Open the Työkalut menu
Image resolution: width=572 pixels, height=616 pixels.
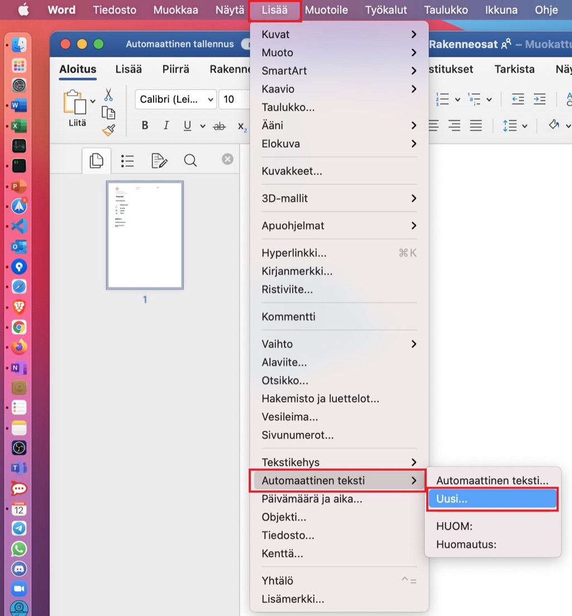(x=386, y=10)
